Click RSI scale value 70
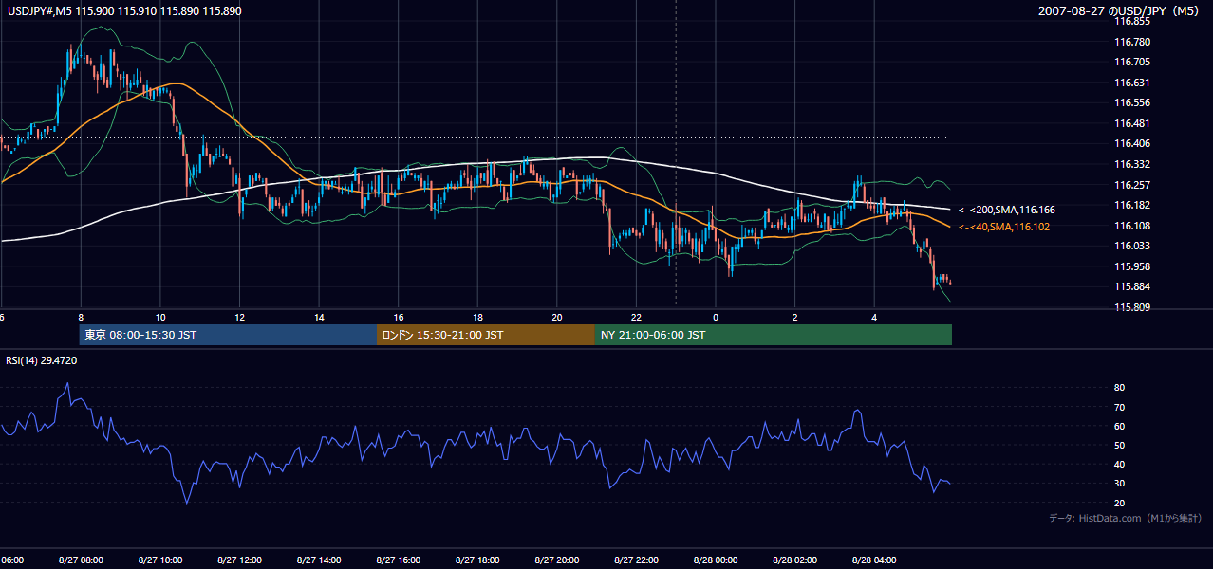Image resolution: width=1213 pixels, height=569 pixels. pos(1119,407)
